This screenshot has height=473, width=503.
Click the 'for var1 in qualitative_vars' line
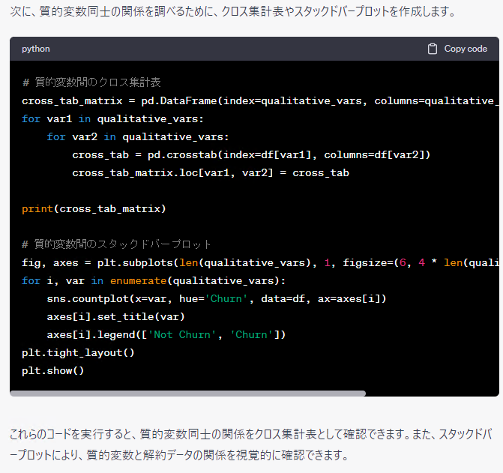click(112, 118)
